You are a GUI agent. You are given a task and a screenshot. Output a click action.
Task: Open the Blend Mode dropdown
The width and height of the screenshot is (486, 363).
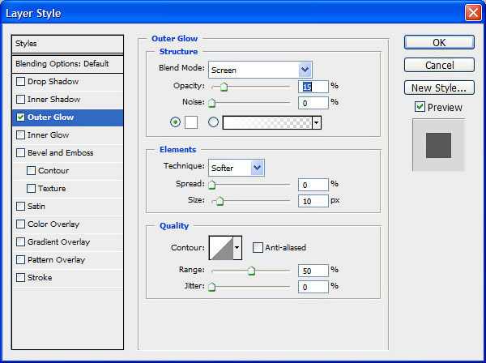(x=305, y=70)
